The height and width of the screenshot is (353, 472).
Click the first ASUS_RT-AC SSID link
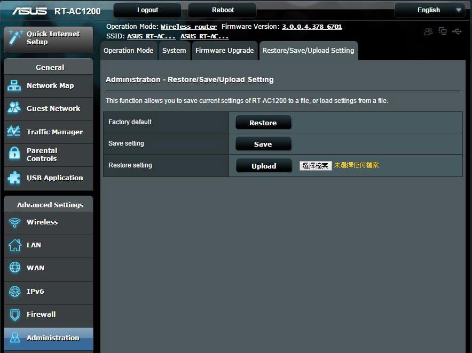(151, 36)
